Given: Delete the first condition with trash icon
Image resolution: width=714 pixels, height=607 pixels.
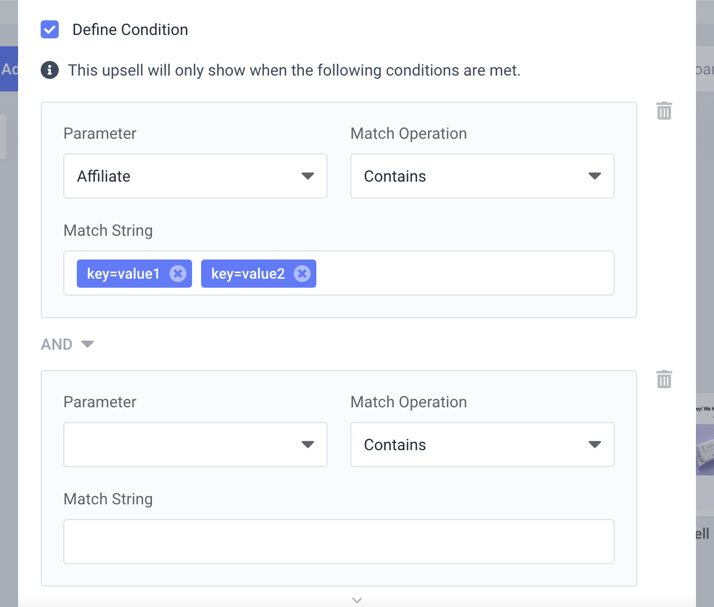Looking at the screenshot, I should click(664, 111).
